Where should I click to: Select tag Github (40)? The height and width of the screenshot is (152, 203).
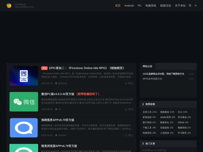(183, 122)
